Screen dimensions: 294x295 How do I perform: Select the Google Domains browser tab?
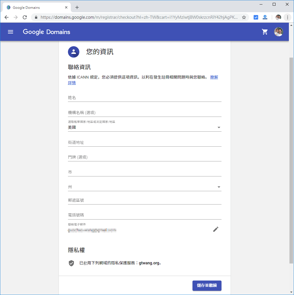coord(34,7)
